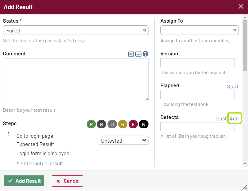The width and height of the screenshot is (248, 191).
Task: Click the Cancel button
Action: tap(67, 181)
